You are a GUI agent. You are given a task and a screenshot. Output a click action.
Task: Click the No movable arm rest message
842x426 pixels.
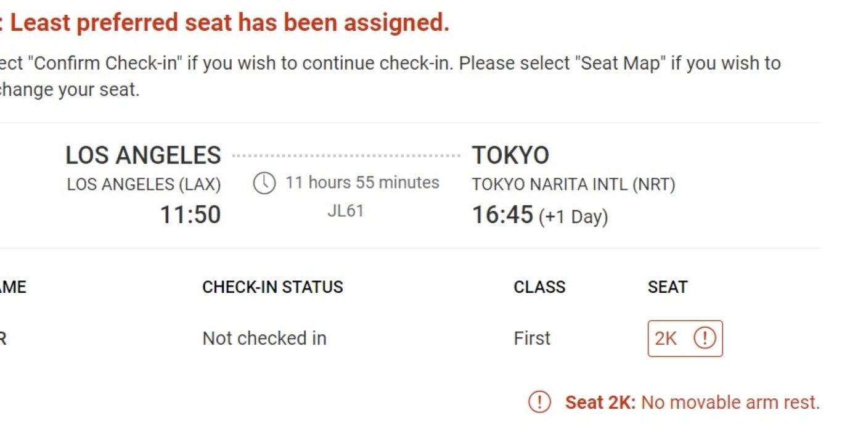[730, 402]
